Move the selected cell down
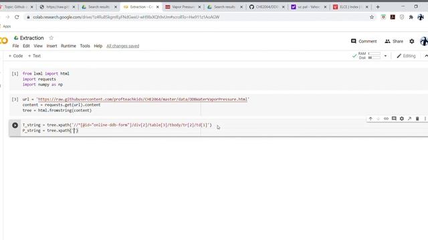This screenshot has width=428, height=240. pyautogui.click(x=378, y=119)
